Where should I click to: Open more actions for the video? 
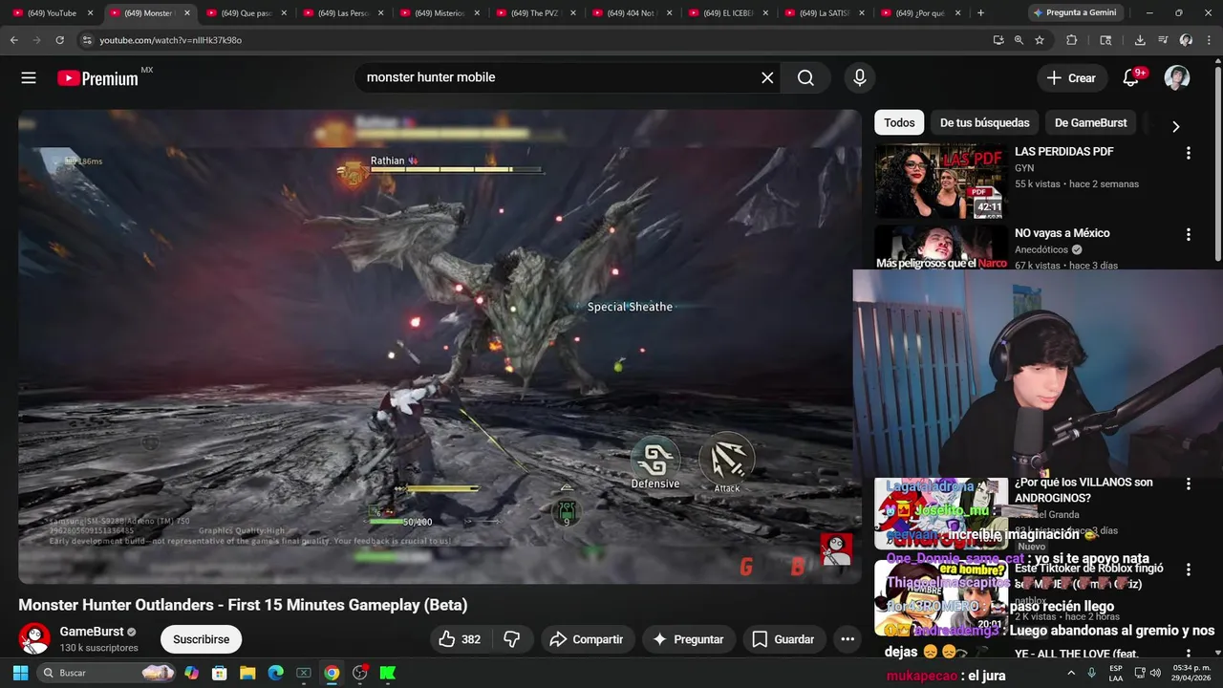tap(848, 639)
